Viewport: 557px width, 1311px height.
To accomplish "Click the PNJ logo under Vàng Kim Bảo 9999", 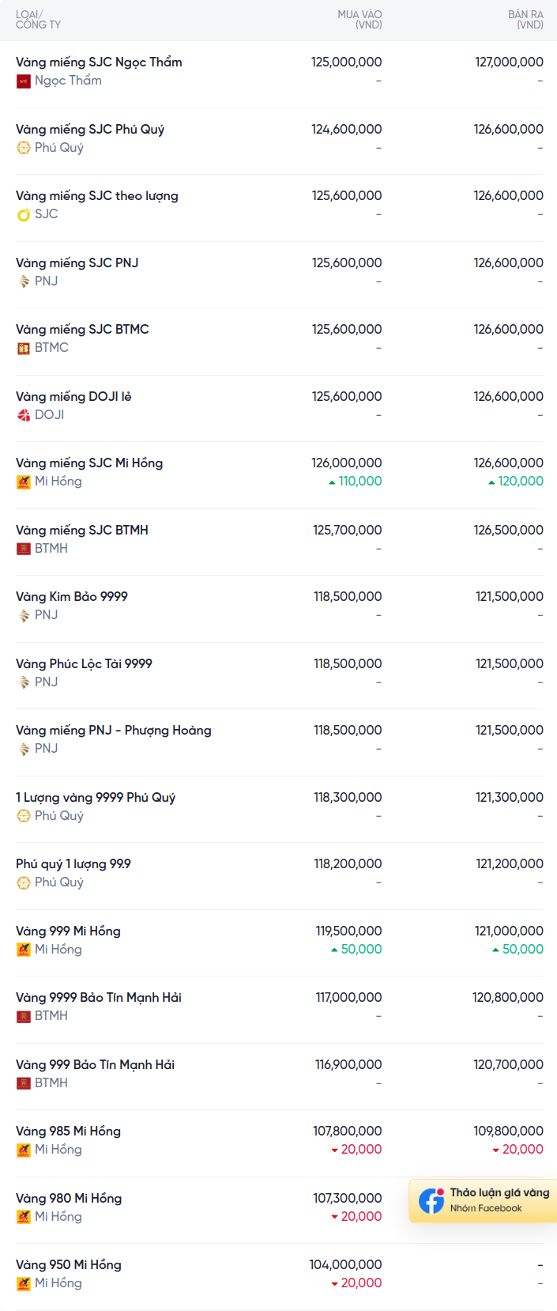I will point(24,615).
